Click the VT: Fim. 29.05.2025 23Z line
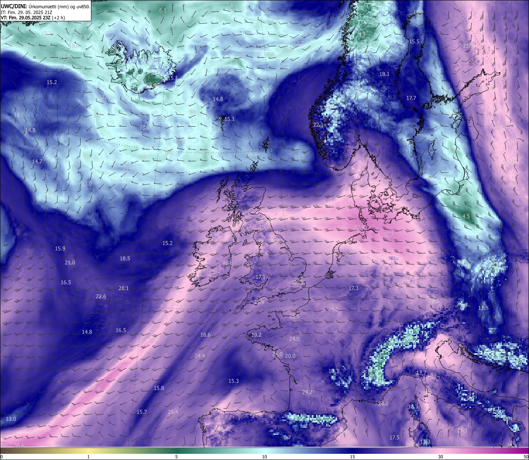 pos(33,18)
